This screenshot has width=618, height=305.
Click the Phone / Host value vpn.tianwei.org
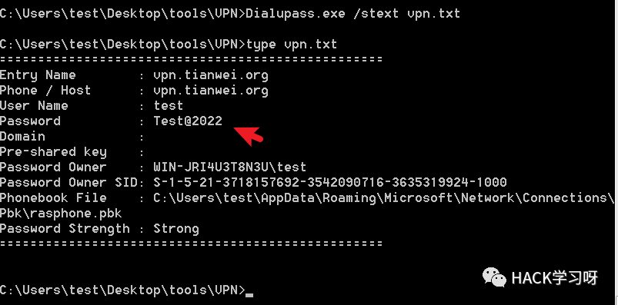(211, 91)
